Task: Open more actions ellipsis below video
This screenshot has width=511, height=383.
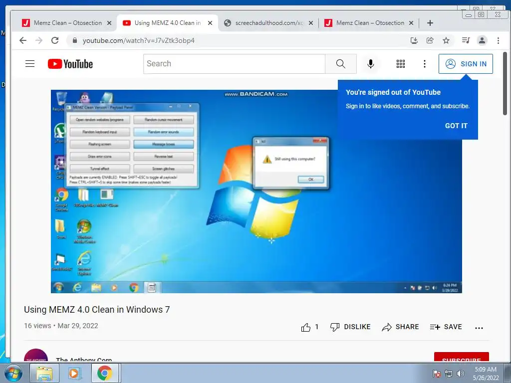Action: click(479, 328)
